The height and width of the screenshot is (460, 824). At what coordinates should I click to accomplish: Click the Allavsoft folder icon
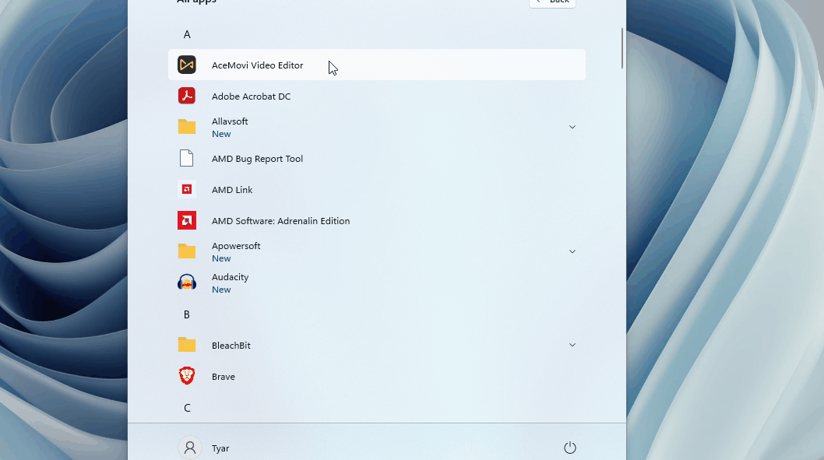pos(187,127)
